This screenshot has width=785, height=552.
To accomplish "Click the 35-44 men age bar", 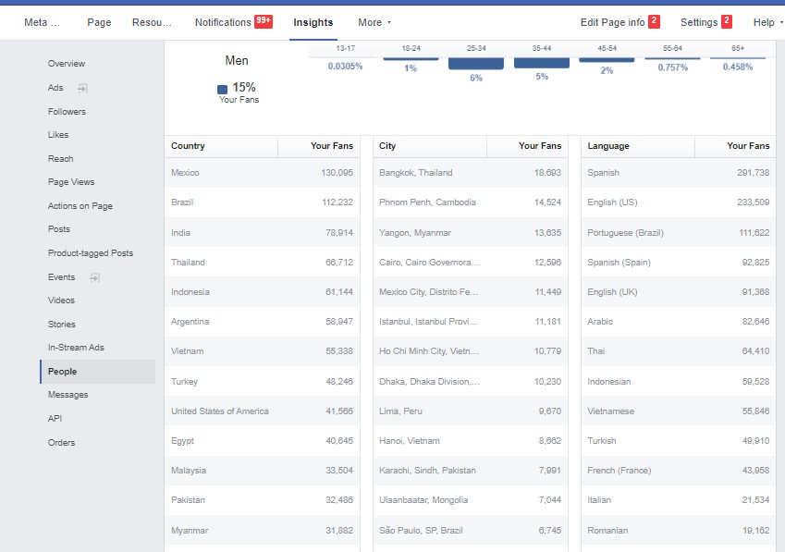I will click(542, 63).
